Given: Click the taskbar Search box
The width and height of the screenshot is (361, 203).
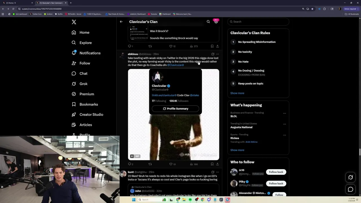Looking at the screenshot, I should click(152, 200).
